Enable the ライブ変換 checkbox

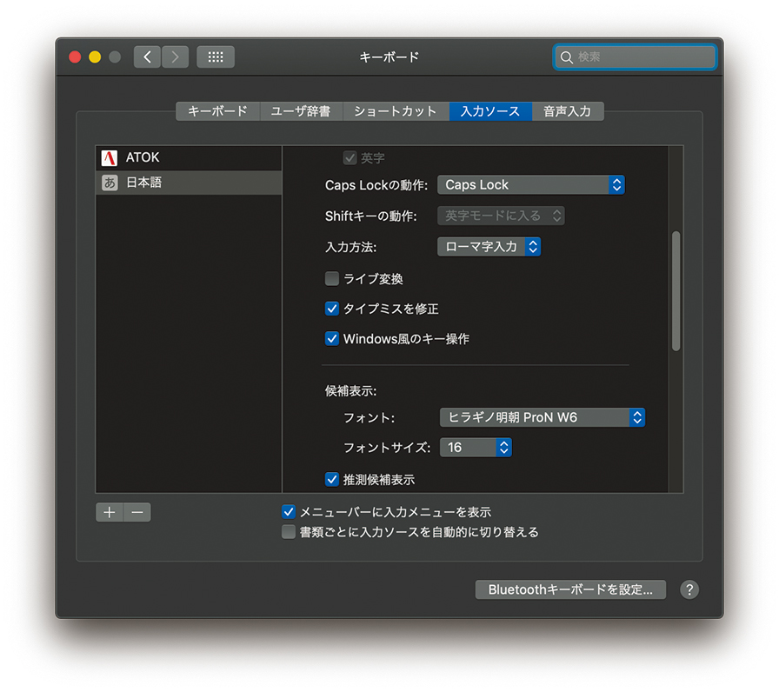tap(332, 279)
